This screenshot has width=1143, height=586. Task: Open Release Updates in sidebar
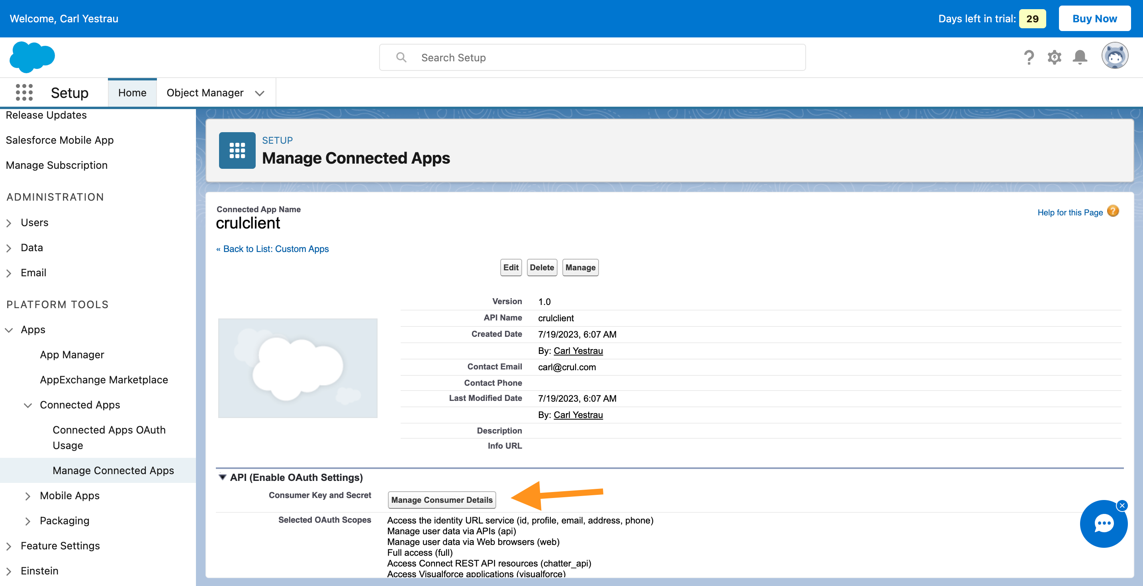coord(46,115)
